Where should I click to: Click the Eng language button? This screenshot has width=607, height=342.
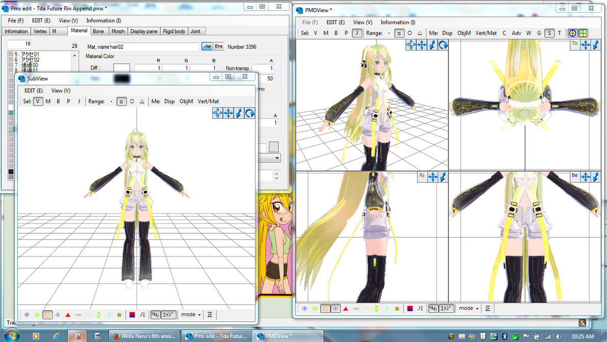click(219, 46)
